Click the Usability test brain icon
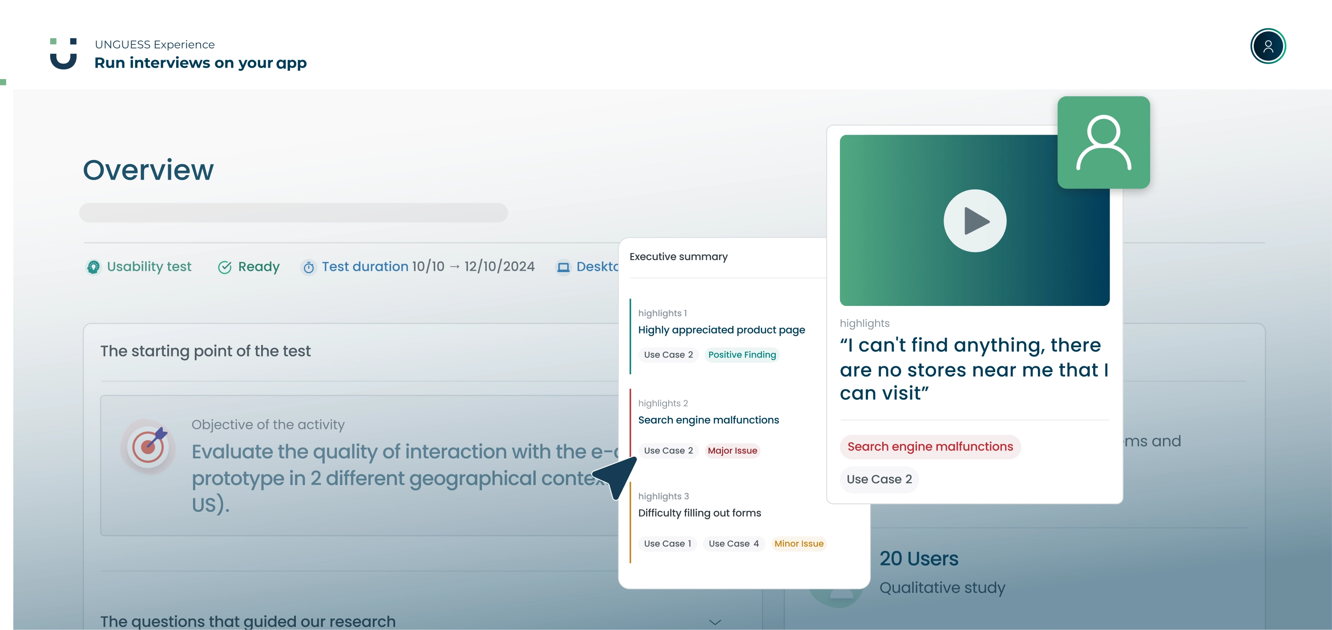This screenshot has width=1332, height=630. [93, 267]
